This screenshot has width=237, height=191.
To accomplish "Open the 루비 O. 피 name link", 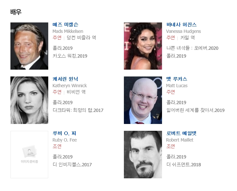I will (x=64, y=133).
